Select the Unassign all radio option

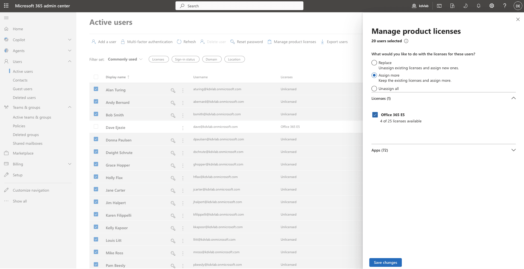pos(374,89)
